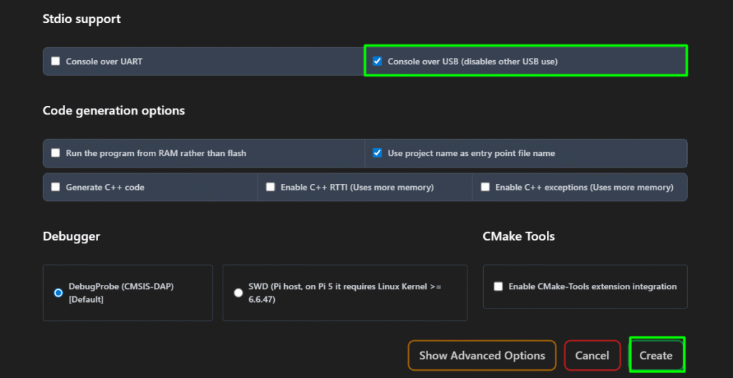Click the 'Console over USB' label text
Image resolution: width=733 pixels, height=378 pixels.
472,62
